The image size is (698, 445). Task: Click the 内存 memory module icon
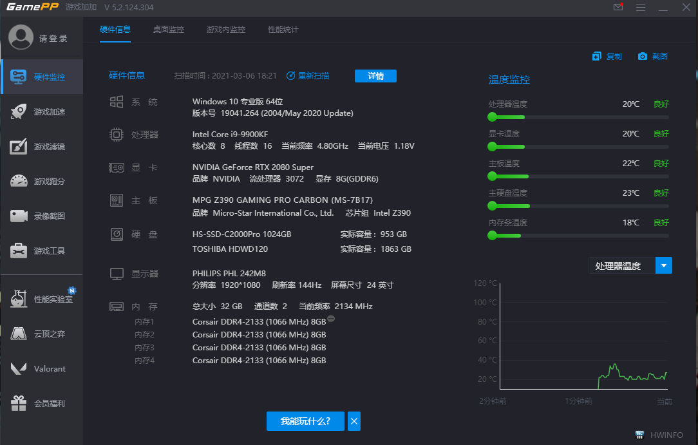click(x=117, y=307)
